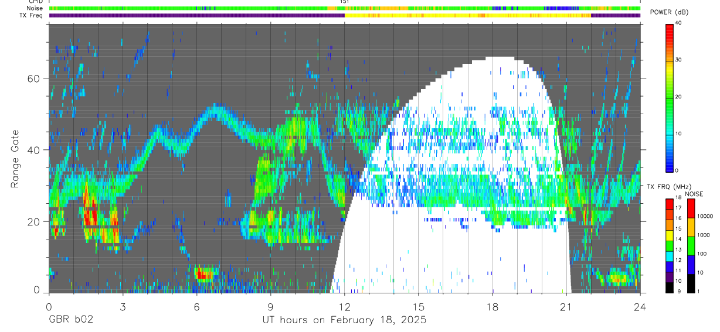Pick the yellow 14-15 MHz TX FRQ swatch
This screenshot has width=720, height=332.
[x=670, y=234]
